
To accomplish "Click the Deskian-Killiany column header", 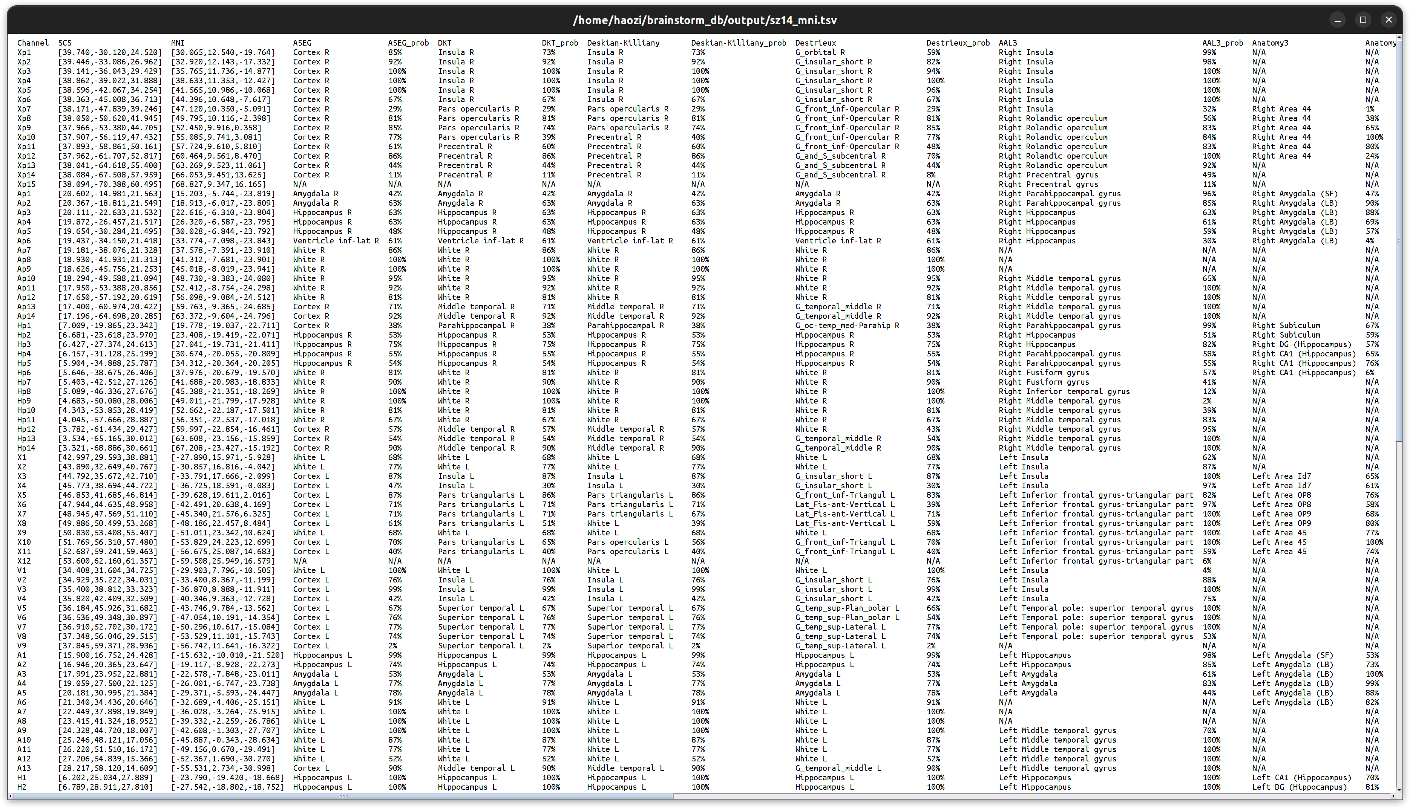I will pos(623,43).
